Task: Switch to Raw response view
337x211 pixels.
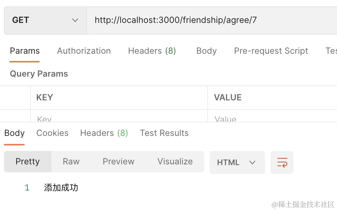Action: click(x=71, y=162)
